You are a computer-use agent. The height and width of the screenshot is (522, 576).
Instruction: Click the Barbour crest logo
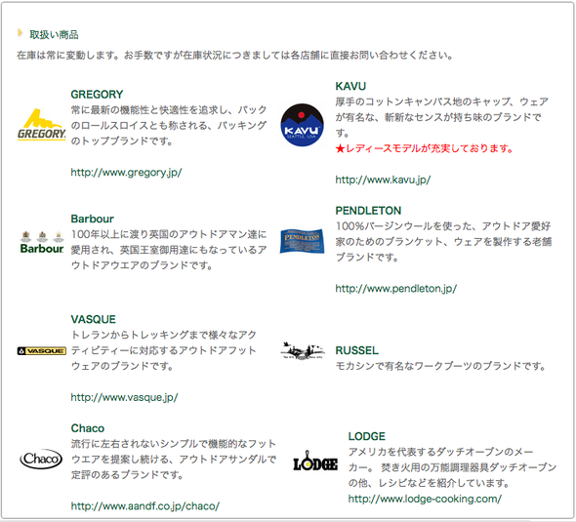(42, 242)
